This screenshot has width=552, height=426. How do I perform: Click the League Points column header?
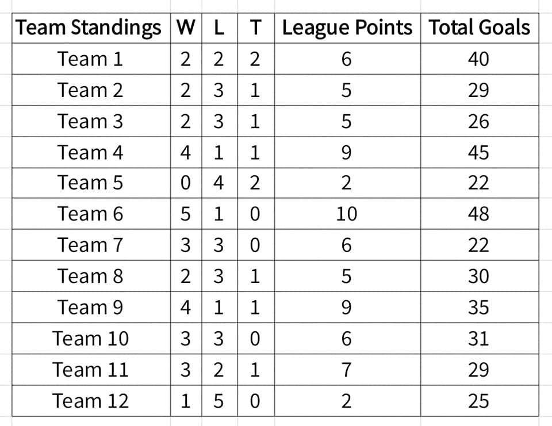tap(347, 28)
